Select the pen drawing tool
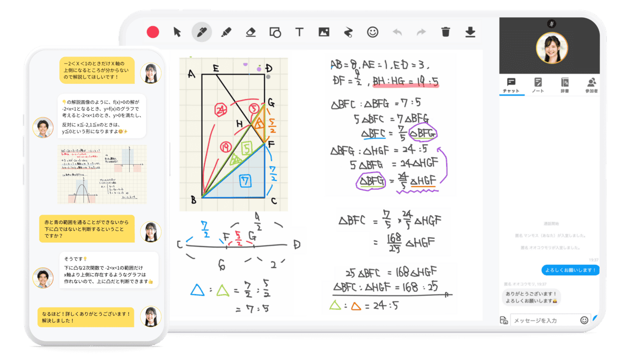 (202, 32)
